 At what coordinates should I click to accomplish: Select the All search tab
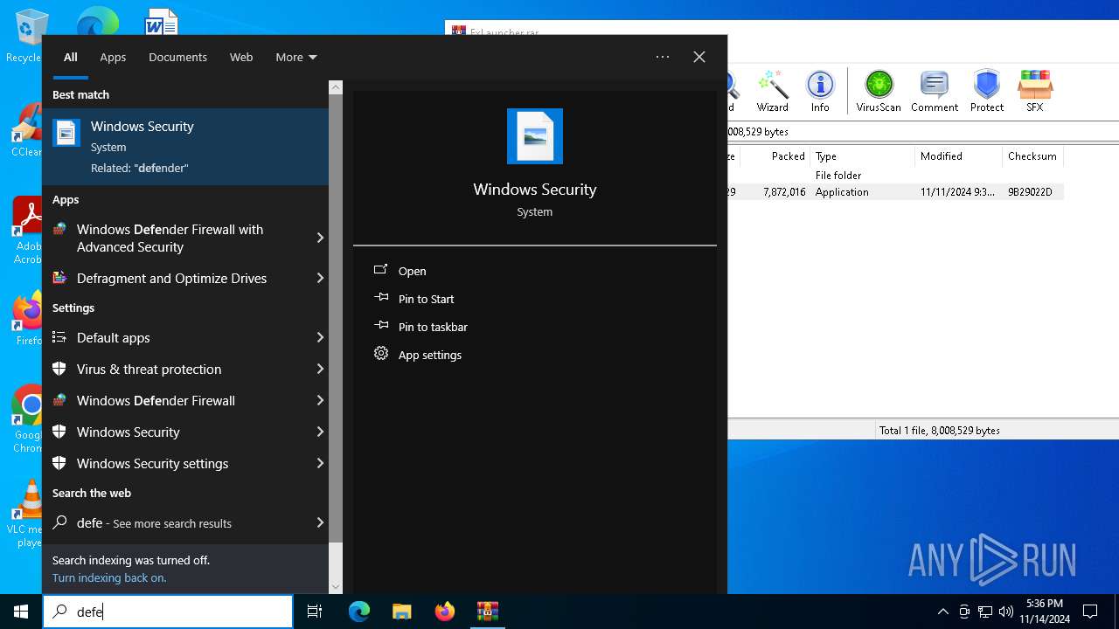(71, 57)
